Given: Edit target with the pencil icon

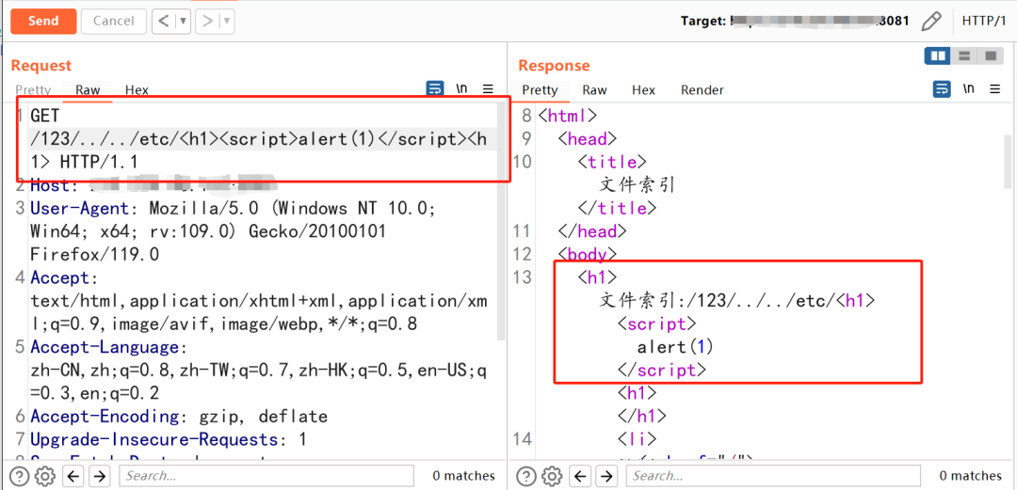Looking at the screenshot, I should point(930,21).
